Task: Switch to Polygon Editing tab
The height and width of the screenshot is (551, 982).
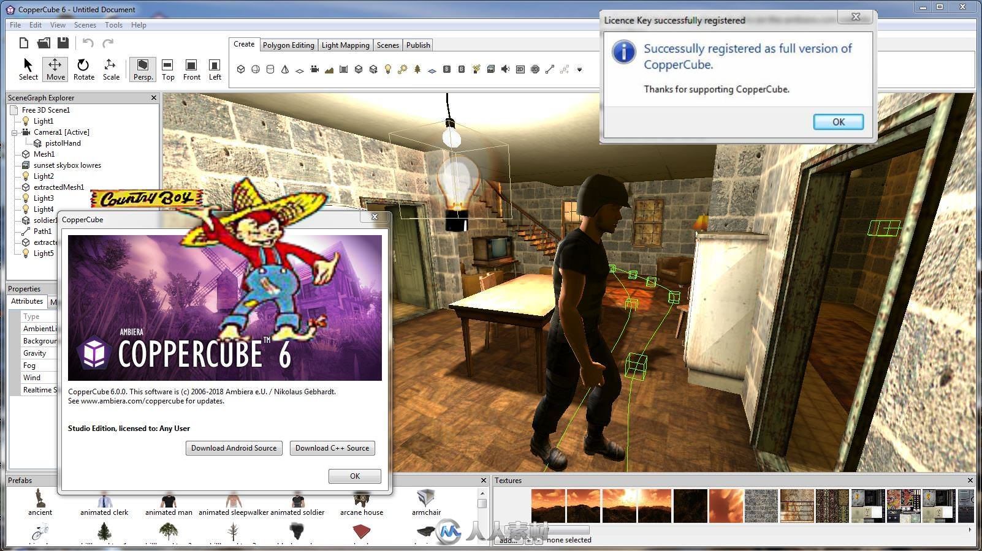Action: [x=288, y=45]
